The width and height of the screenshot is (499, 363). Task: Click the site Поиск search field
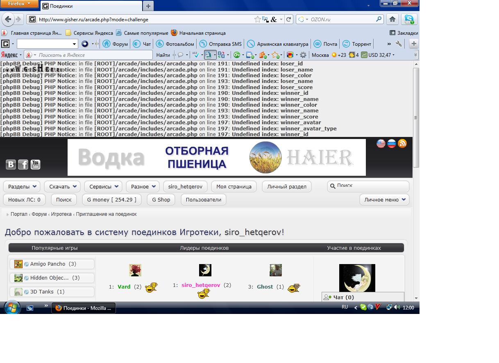coord(371,186)
